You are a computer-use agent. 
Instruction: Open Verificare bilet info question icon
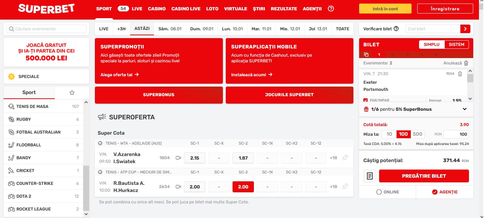(x=396, y=29)
